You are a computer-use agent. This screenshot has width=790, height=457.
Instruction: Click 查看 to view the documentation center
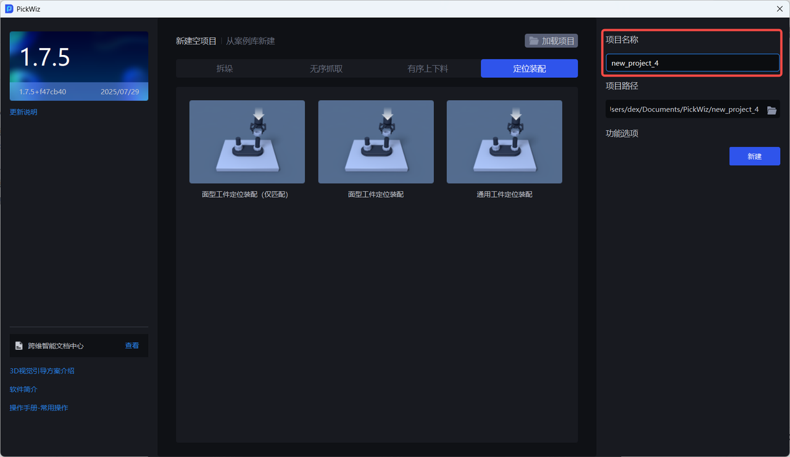[x=132, y=346]
